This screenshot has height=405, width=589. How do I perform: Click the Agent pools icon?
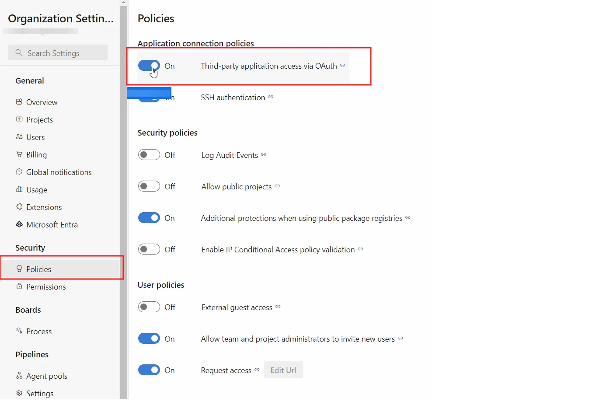tap(19, 376)
